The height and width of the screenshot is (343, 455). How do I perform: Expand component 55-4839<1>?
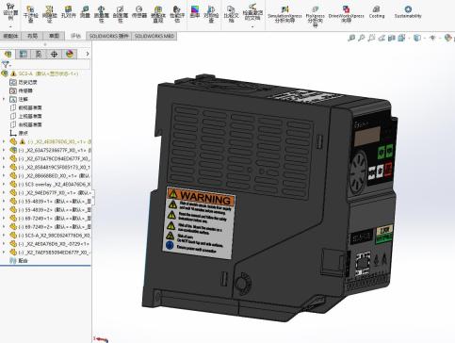pos(4,201)
